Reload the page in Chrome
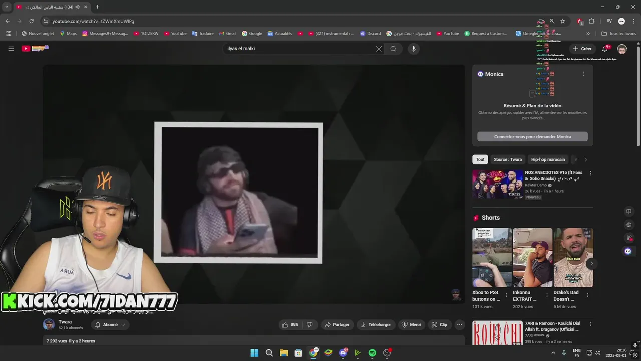The image size is (641, 361). click(31, 21)
